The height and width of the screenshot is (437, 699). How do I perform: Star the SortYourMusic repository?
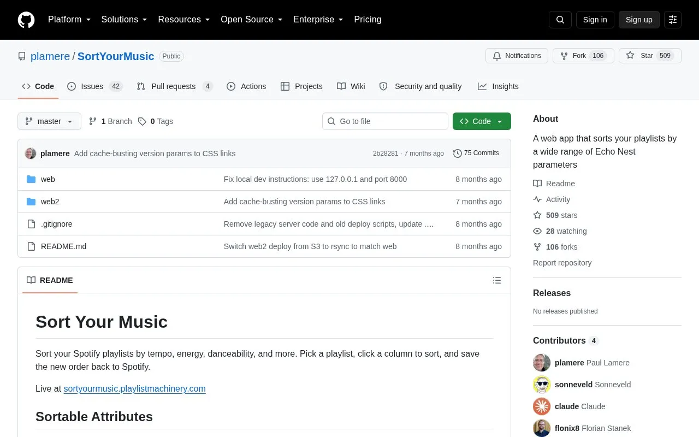(650, 56)
